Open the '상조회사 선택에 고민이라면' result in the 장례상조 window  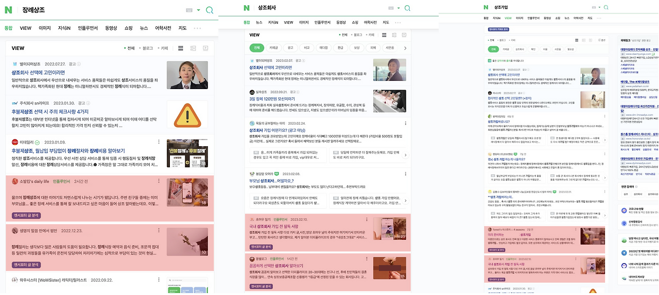pos(38,73)
